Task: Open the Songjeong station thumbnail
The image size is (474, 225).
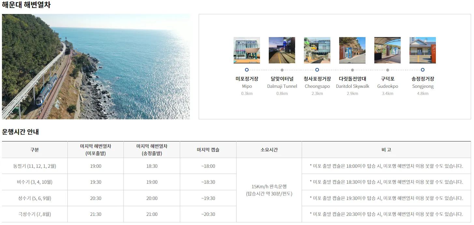Action: point(423,50)
